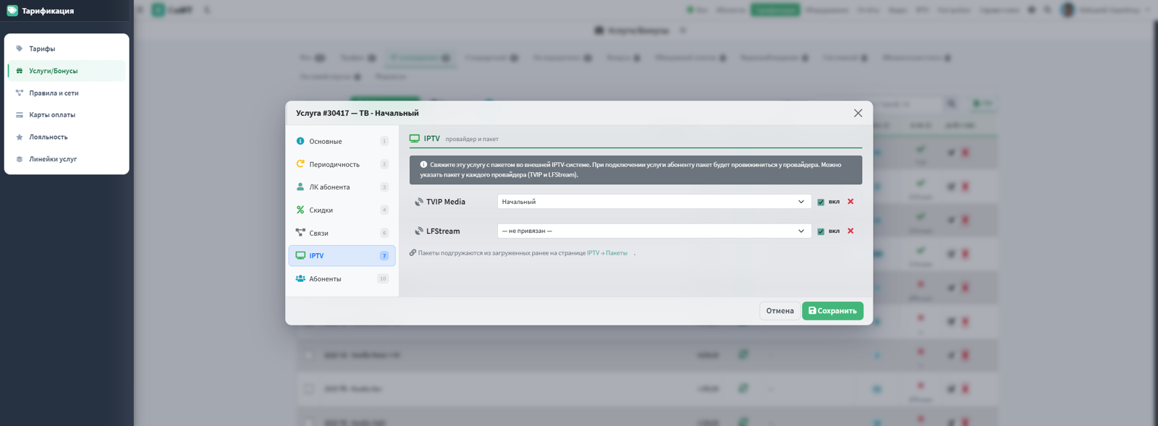
Task: Select the ЛК абонента tab
Action: (x=342, y=187)
